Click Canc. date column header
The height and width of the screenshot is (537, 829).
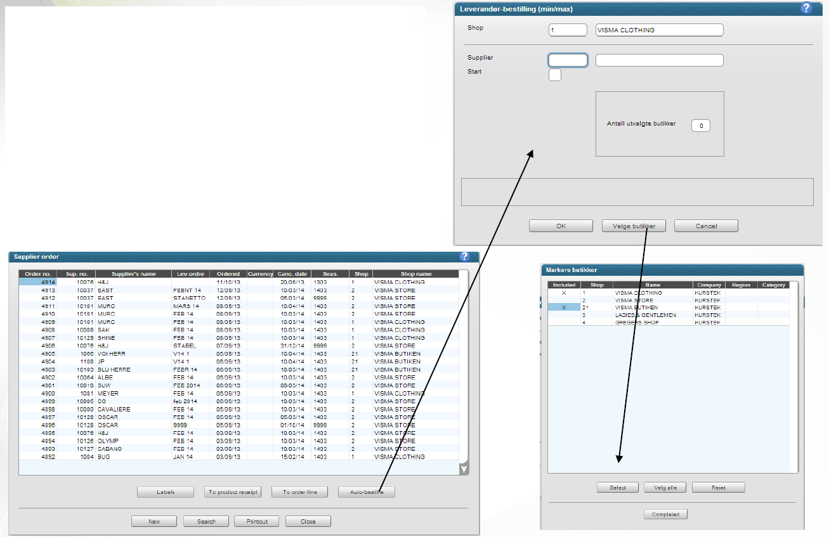click(292, 274)
